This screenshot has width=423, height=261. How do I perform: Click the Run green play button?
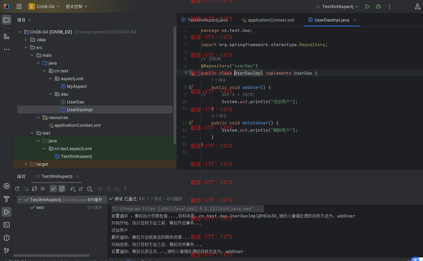[x=367, y=6]
